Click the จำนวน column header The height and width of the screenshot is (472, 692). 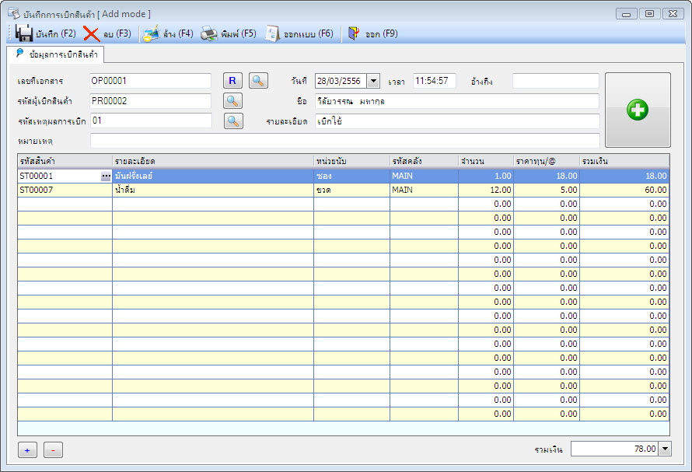[486, 161]
